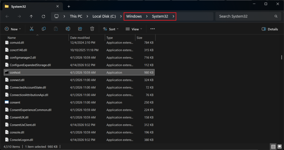The height and width of the screenshot is (150, 284).
Task: Expand chevron before This PC breadcrumb
Action: coord(64,16)
